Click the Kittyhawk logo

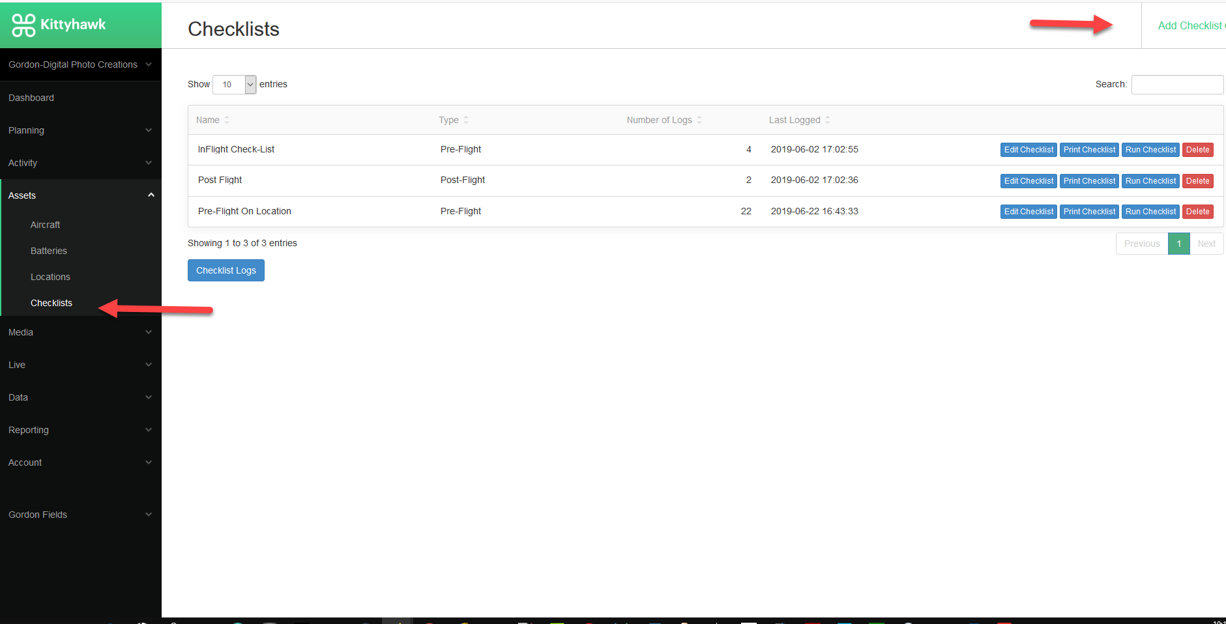click(59, 25)
